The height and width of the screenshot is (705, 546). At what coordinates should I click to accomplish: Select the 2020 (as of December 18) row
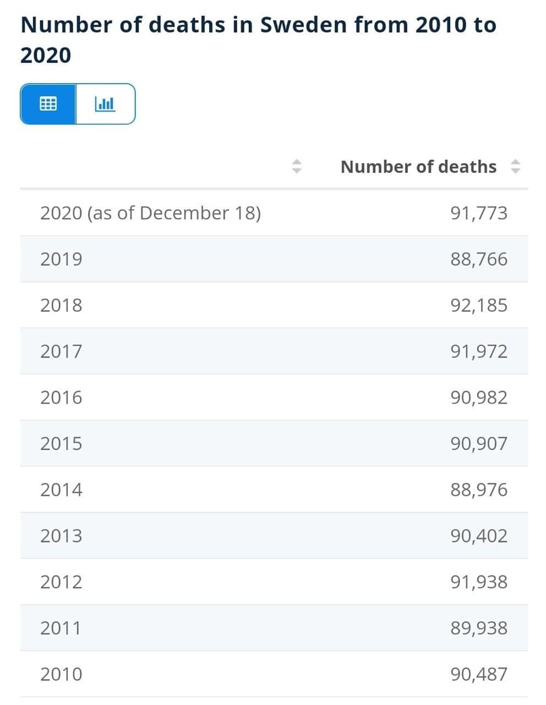coord(150,213)
